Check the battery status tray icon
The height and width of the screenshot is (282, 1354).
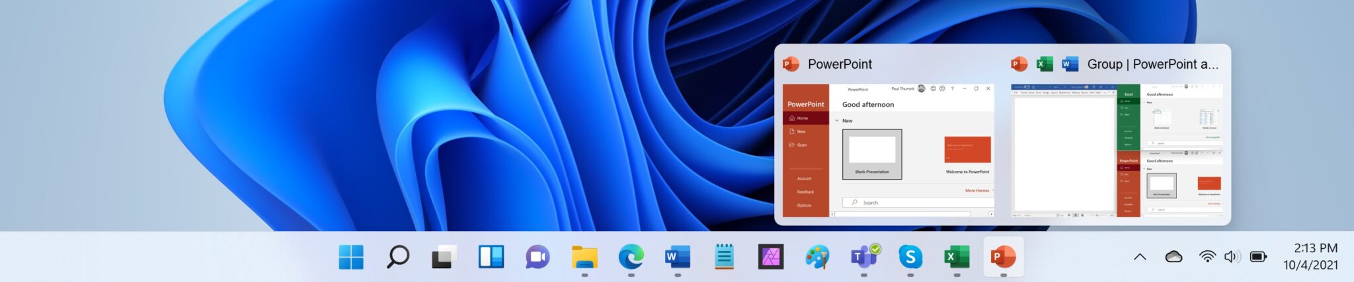click(x=1259, y=257)
